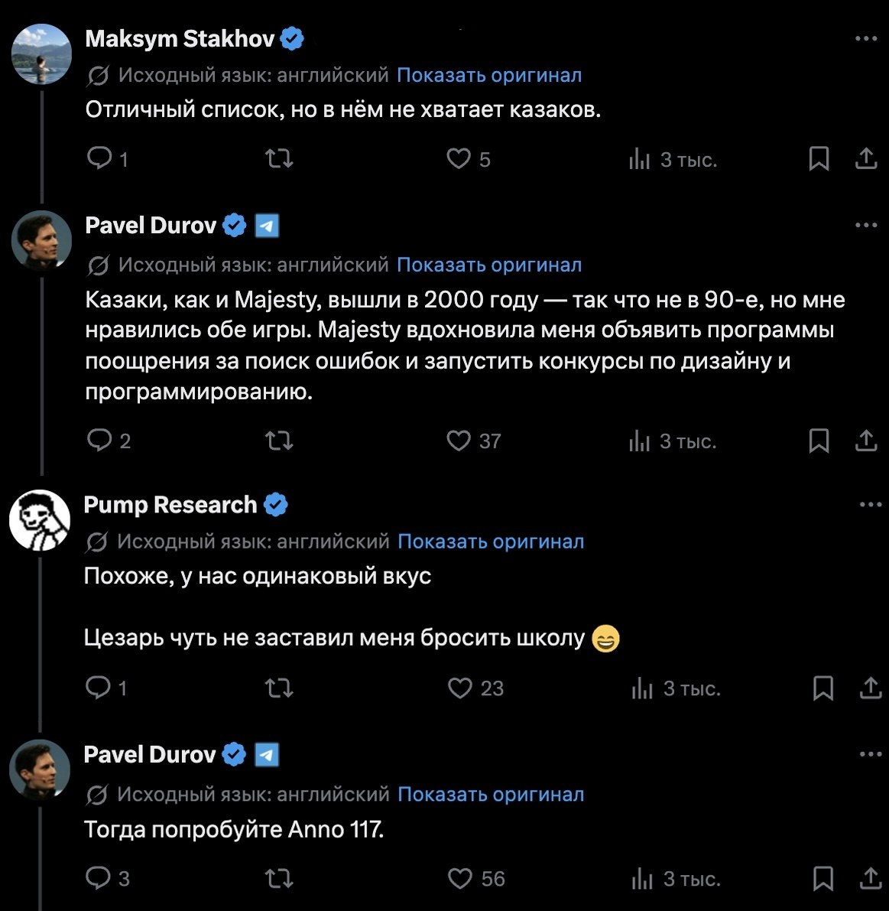
Task: Show original text of Maksym Stakhov's tweet
Action: (489, 75)
